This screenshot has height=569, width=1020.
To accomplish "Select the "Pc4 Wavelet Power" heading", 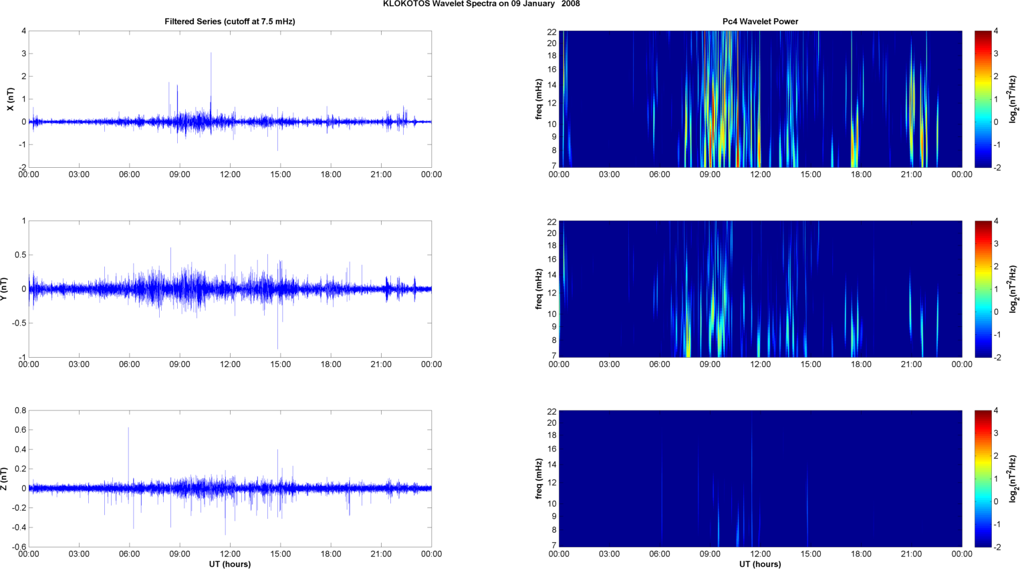I will 760,21.
